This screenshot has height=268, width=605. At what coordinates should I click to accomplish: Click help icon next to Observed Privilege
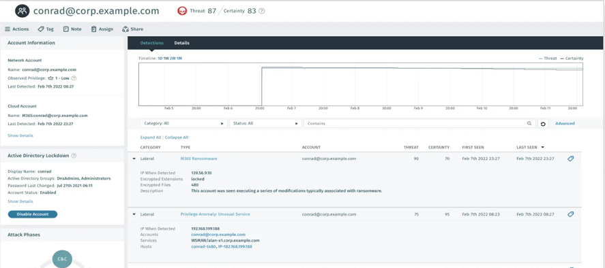[74, 78]
